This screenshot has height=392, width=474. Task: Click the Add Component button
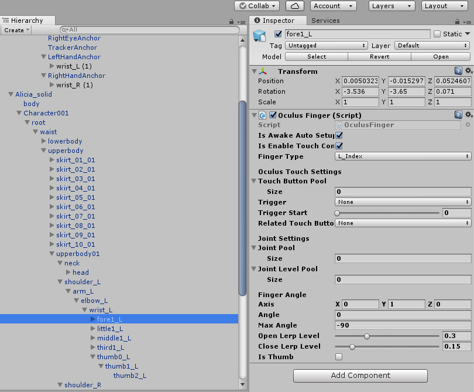(x=360, y=376)
